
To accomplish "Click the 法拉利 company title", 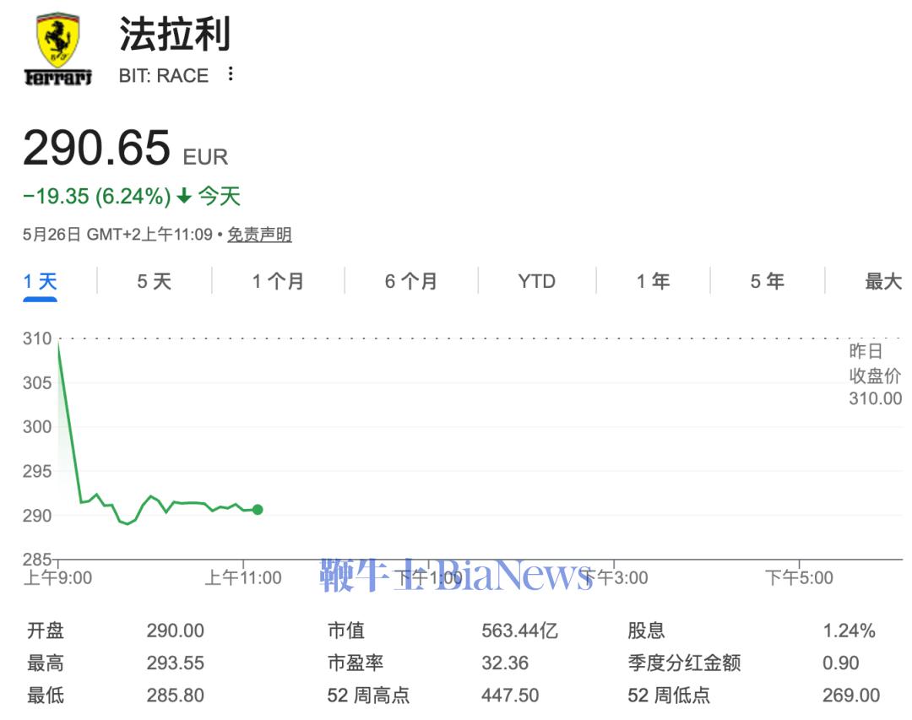I will tap(175, 34).
